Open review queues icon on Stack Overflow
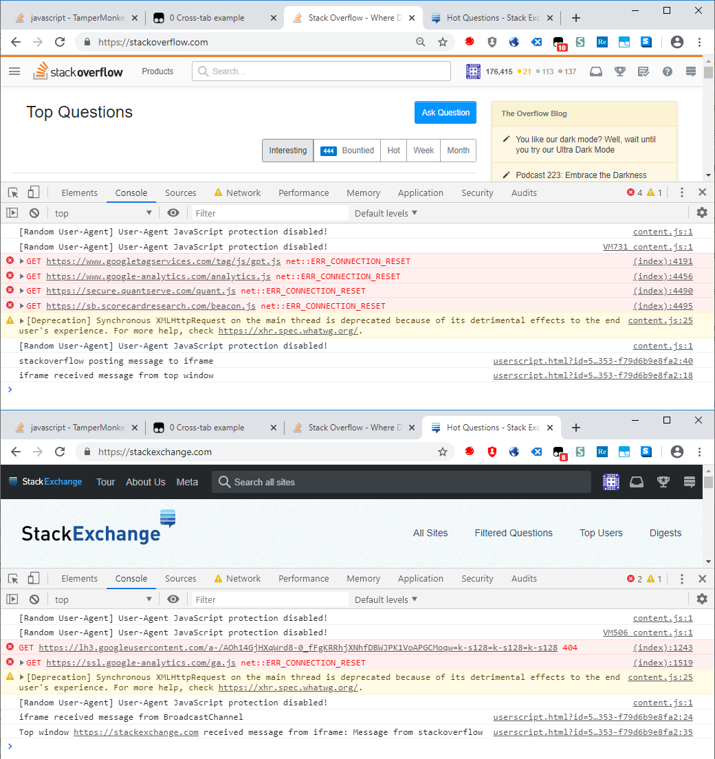 coord(643,71)
